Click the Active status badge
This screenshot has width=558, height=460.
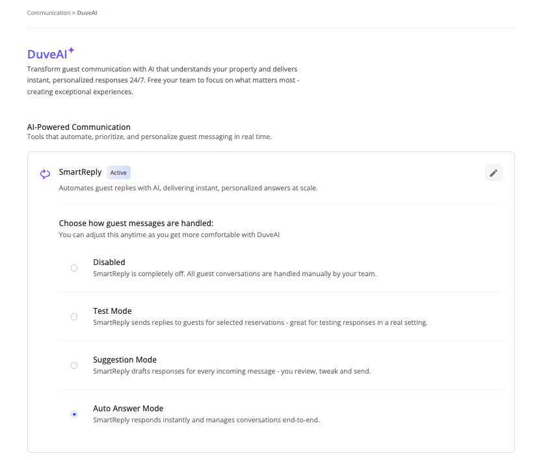118,172
